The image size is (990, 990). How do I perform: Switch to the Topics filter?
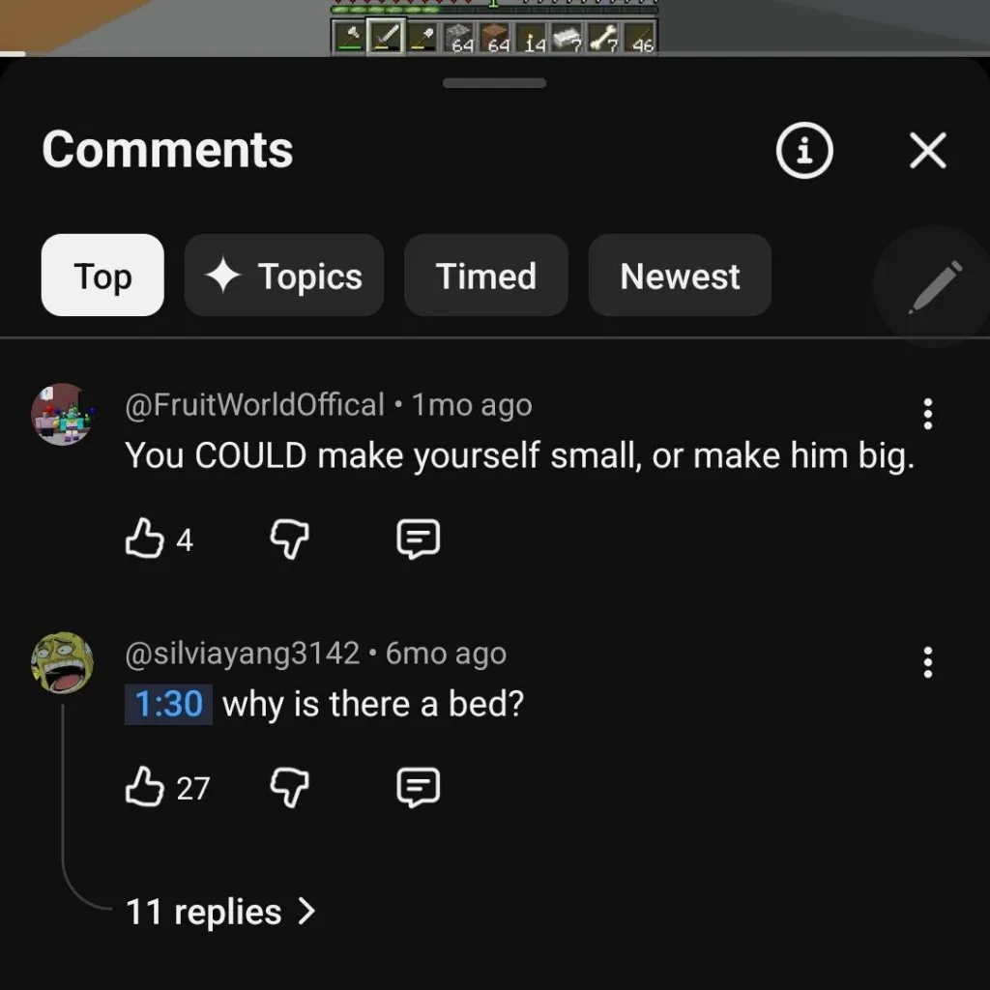click(x=284, y=276)
